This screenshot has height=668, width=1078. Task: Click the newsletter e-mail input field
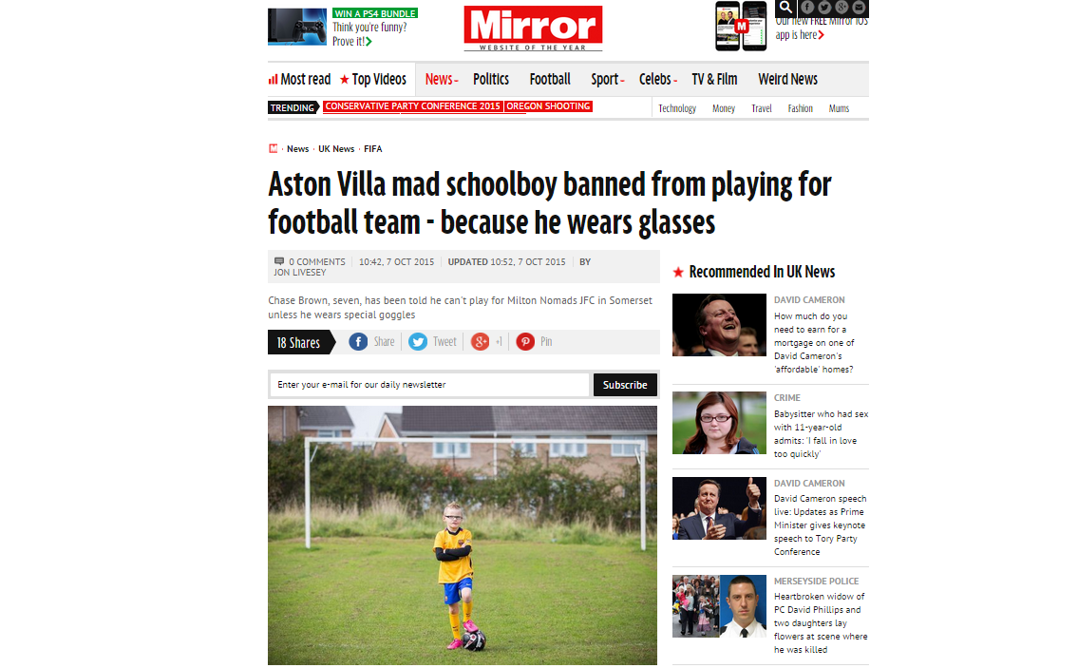(x=429, y=385)
